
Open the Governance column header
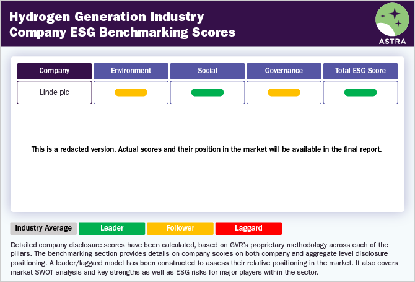click(x=284, y=71)
